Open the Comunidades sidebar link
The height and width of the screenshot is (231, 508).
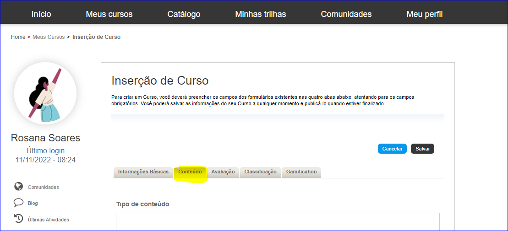pos(44,187)
